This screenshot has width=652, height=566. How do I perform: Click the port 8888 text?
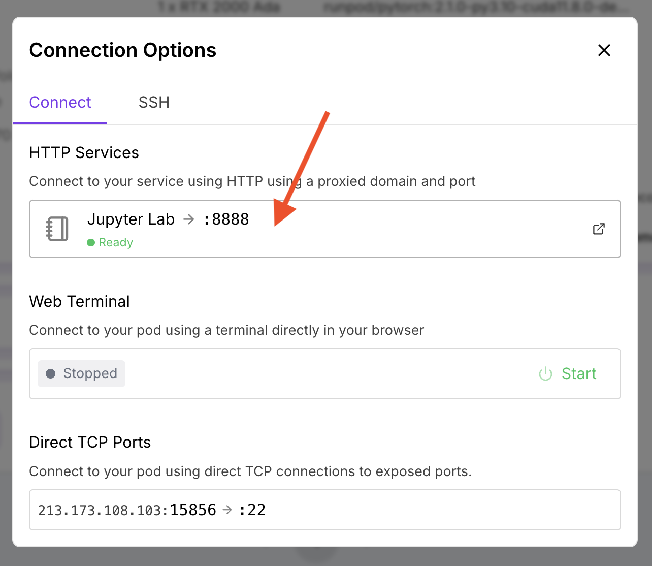click(226, 219)
